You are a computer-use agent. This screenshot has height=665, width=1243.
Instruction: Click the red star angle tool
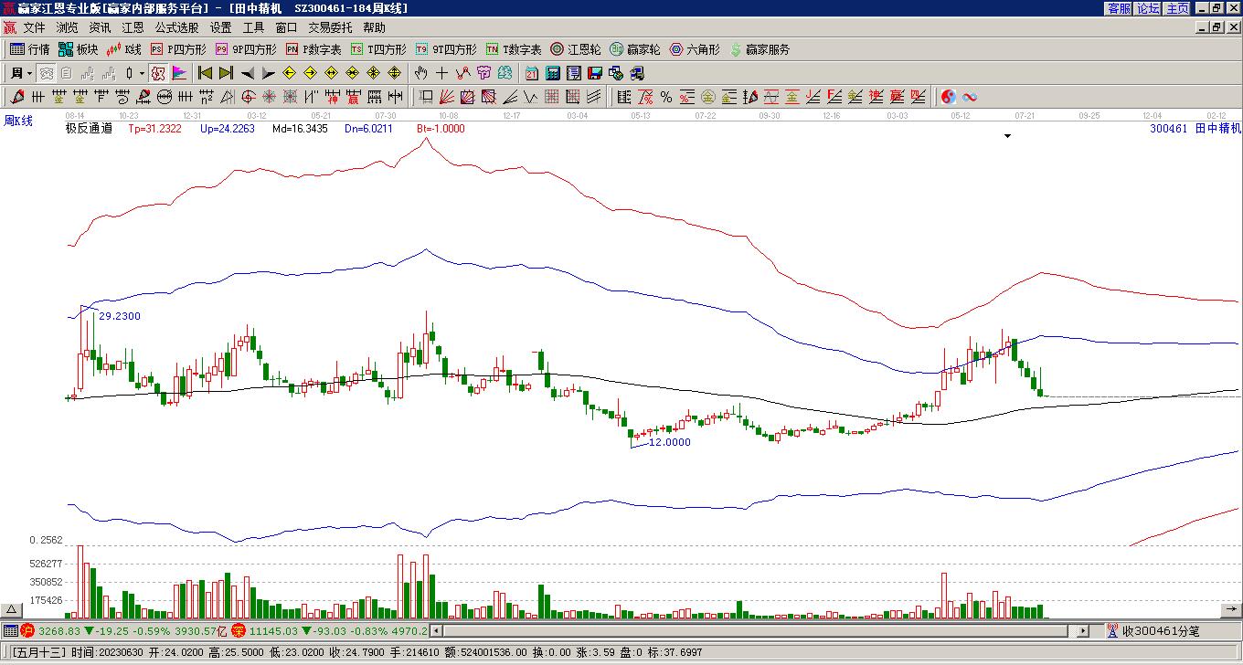coord(269,97)
